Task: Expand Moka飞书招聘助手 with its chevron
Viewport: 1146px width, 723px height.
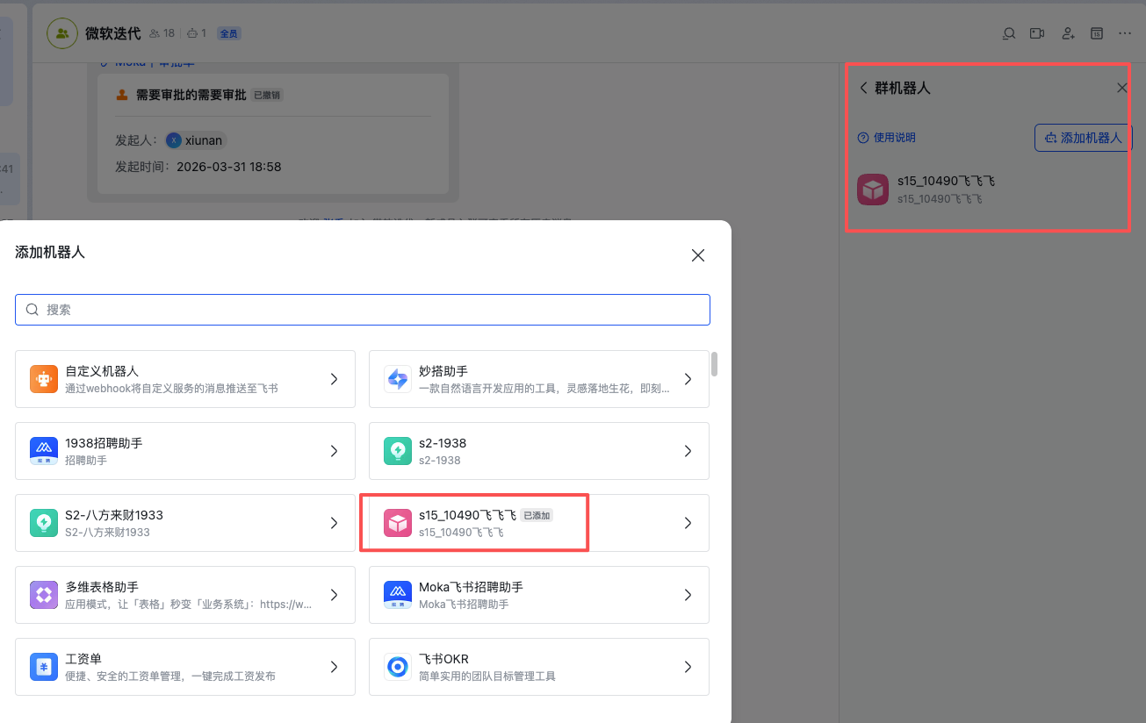Action: click(688, 595)
